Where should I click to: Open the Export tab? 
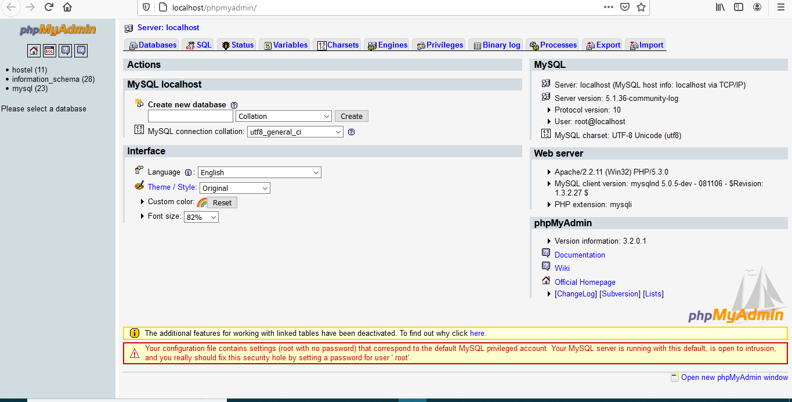coord(602,45)
